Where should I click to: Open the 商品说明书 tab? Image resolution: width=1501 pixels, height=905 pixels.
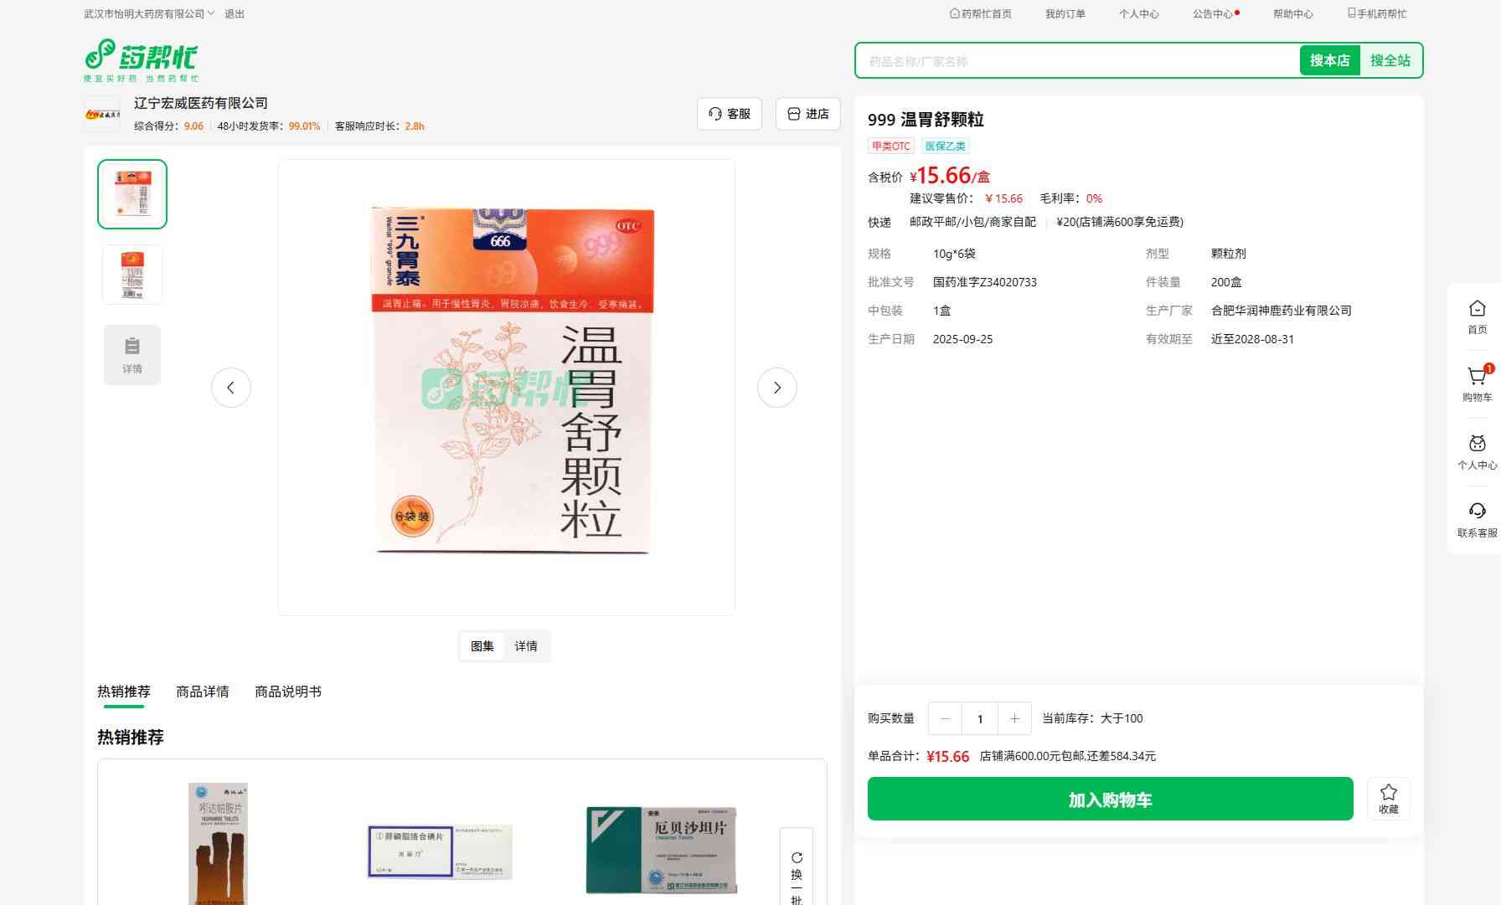[x=287, y=692]
